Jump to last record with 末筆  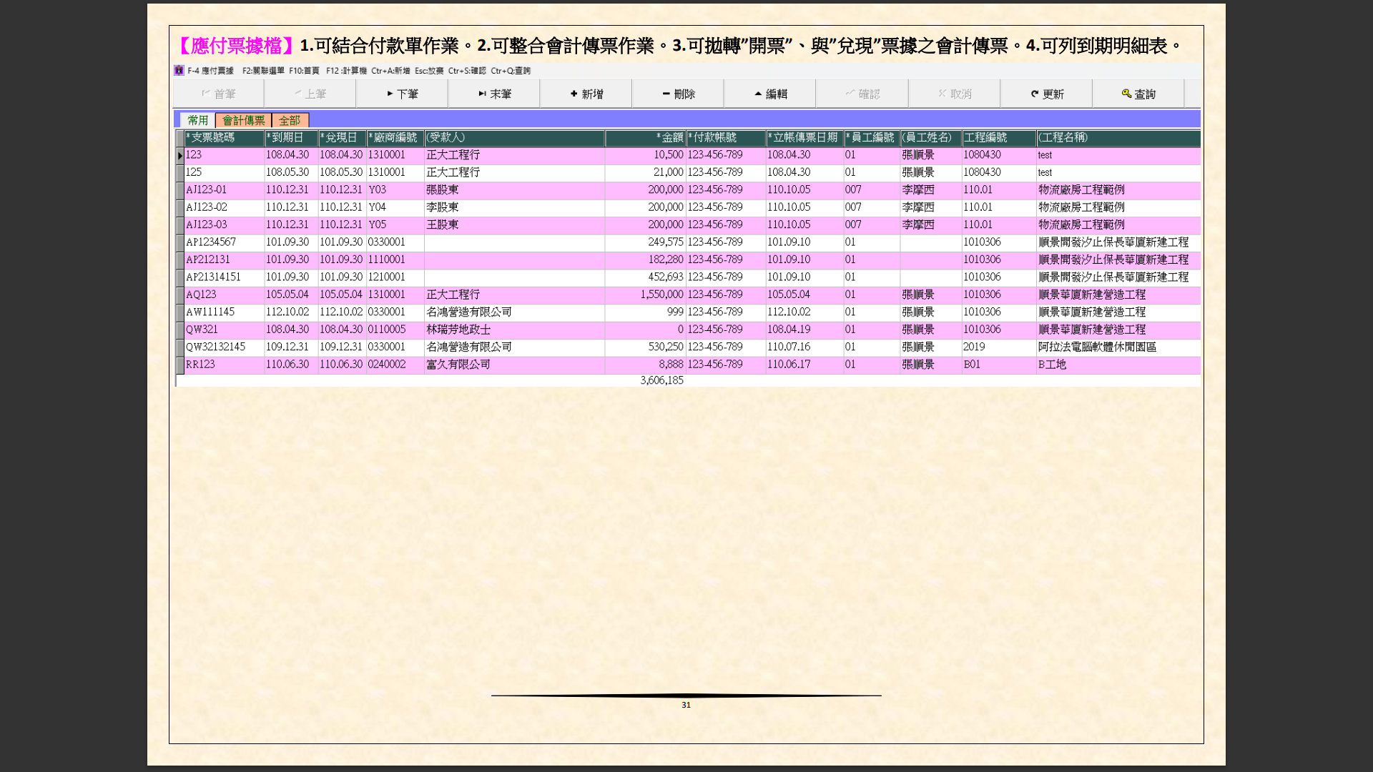pos(494,94)
